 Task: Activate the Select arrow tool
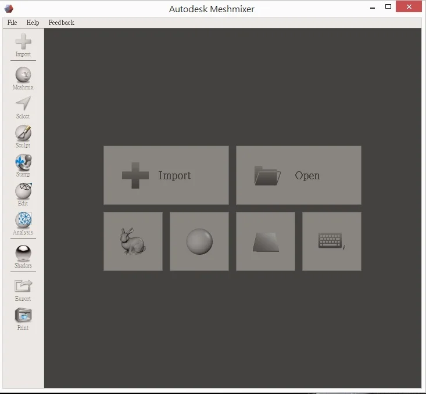23,107
